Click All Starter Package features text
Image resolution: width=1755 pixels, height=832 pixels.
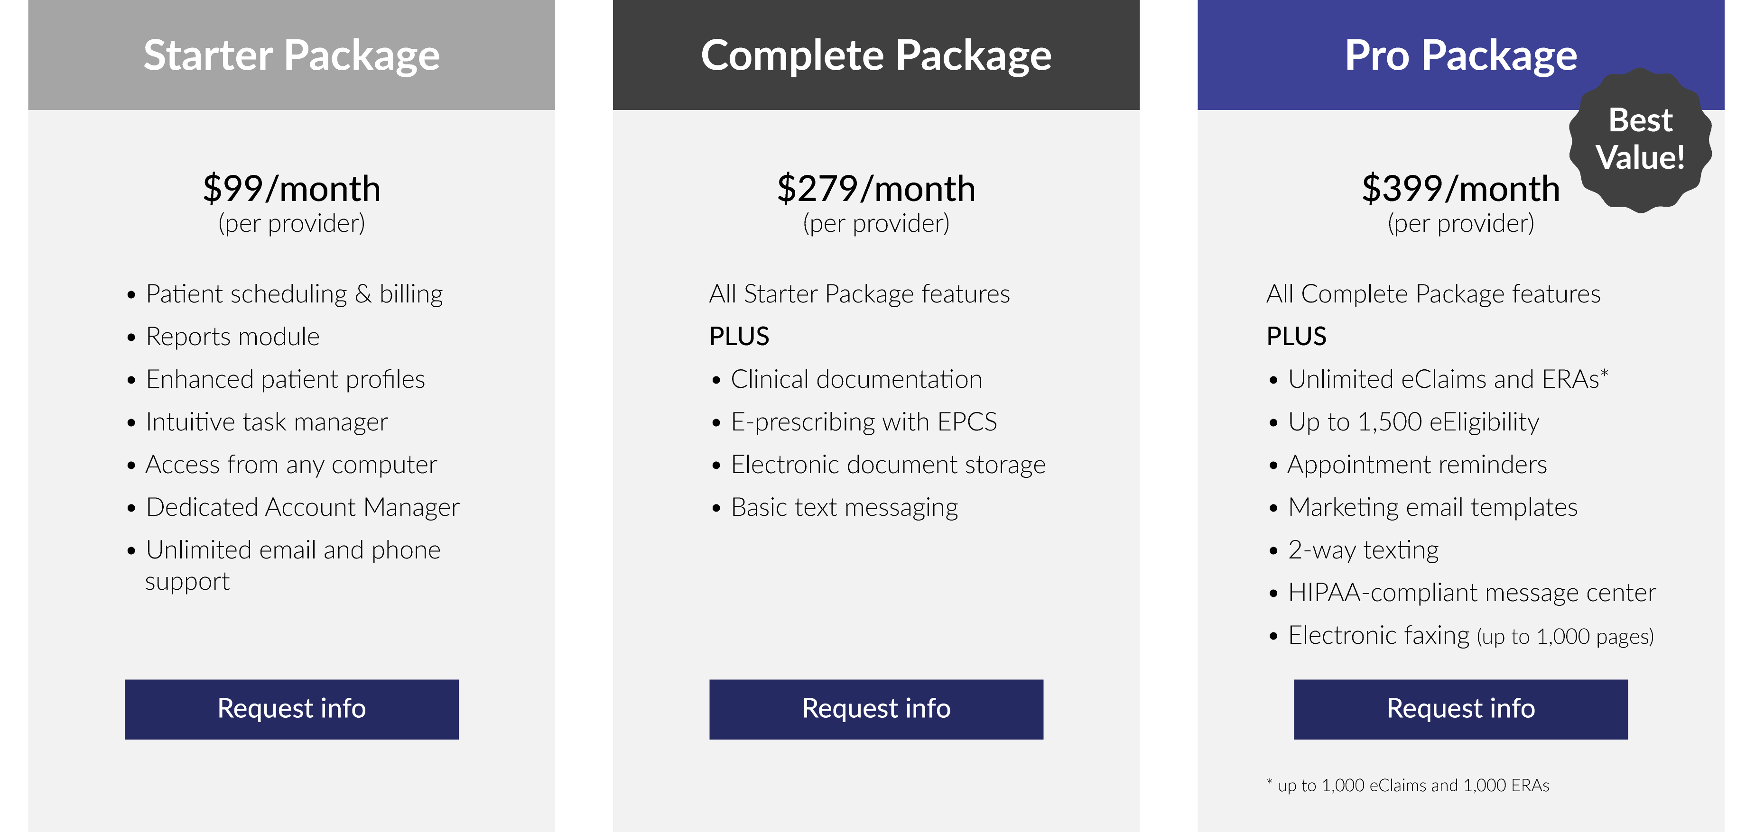pyautogui.click(x=859, y=294)
